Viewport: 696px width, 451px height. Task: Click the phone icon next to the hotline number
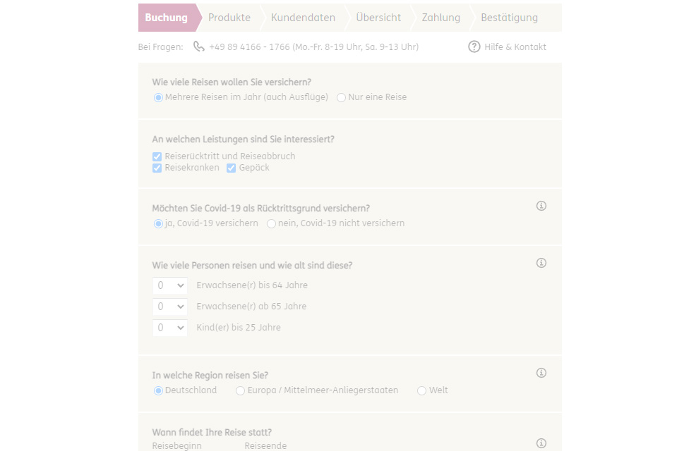(199, 47)
